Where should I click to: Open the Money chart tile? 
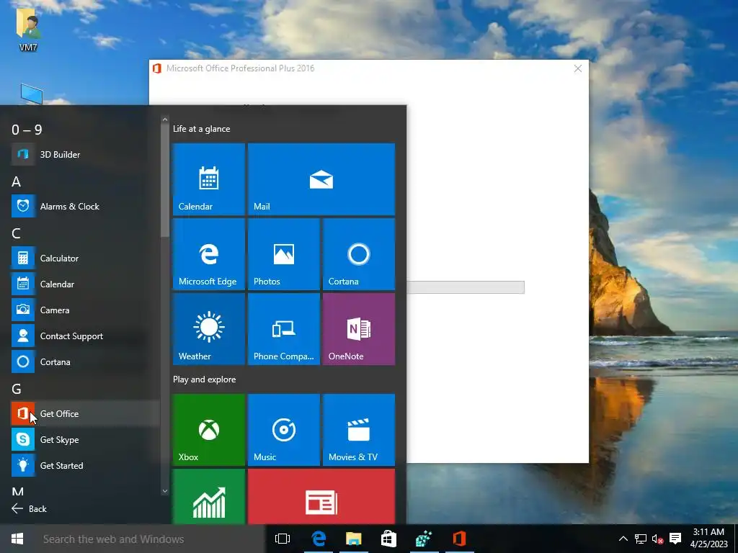208,497
